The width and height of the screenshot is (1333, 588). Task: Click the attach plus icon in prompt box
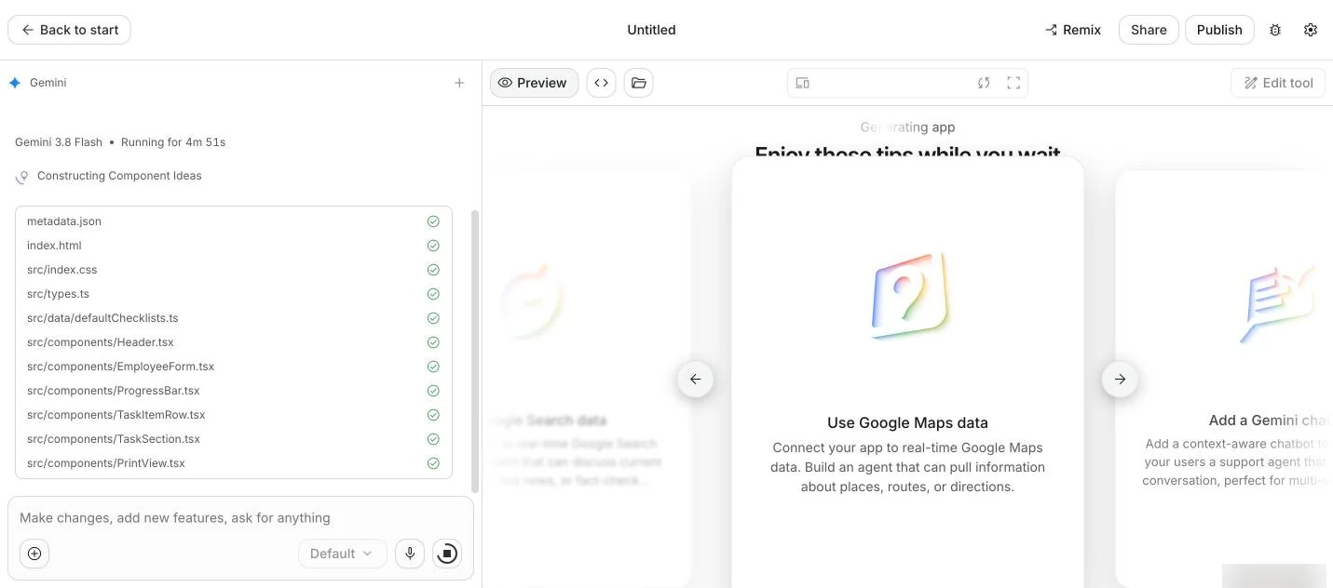[x=34, y=554]
